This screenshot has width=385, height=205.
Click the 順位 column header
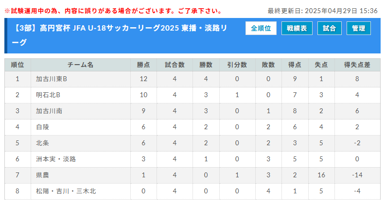(x=17, y=65)
